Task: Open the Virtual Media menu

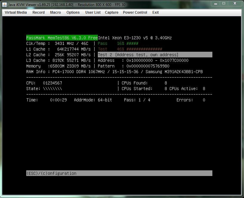Action: tap(16, 12)
